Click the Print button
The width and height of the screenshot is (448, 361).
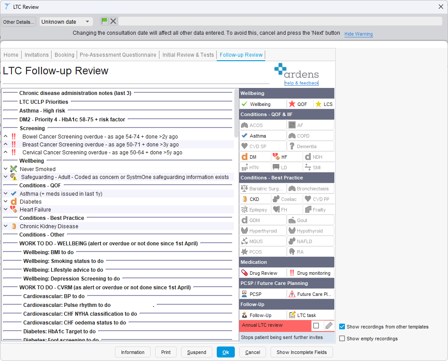(x=166, y=352)
